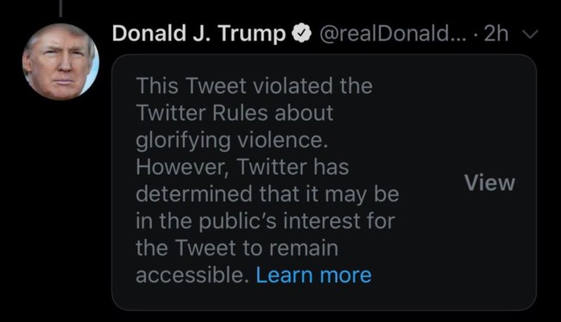Open the tweet via 2h timestamp
Viewport: 561px width, 322px height.
coord(496,34)
